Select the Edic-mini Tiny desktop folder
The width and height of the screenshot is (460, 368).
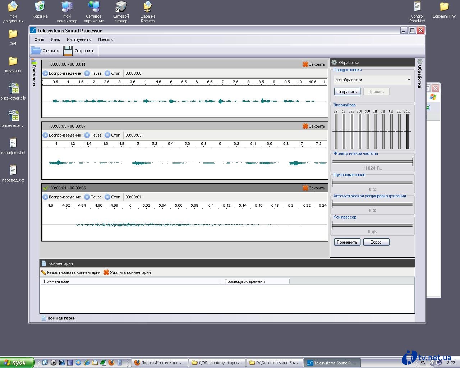click(444, 10)
